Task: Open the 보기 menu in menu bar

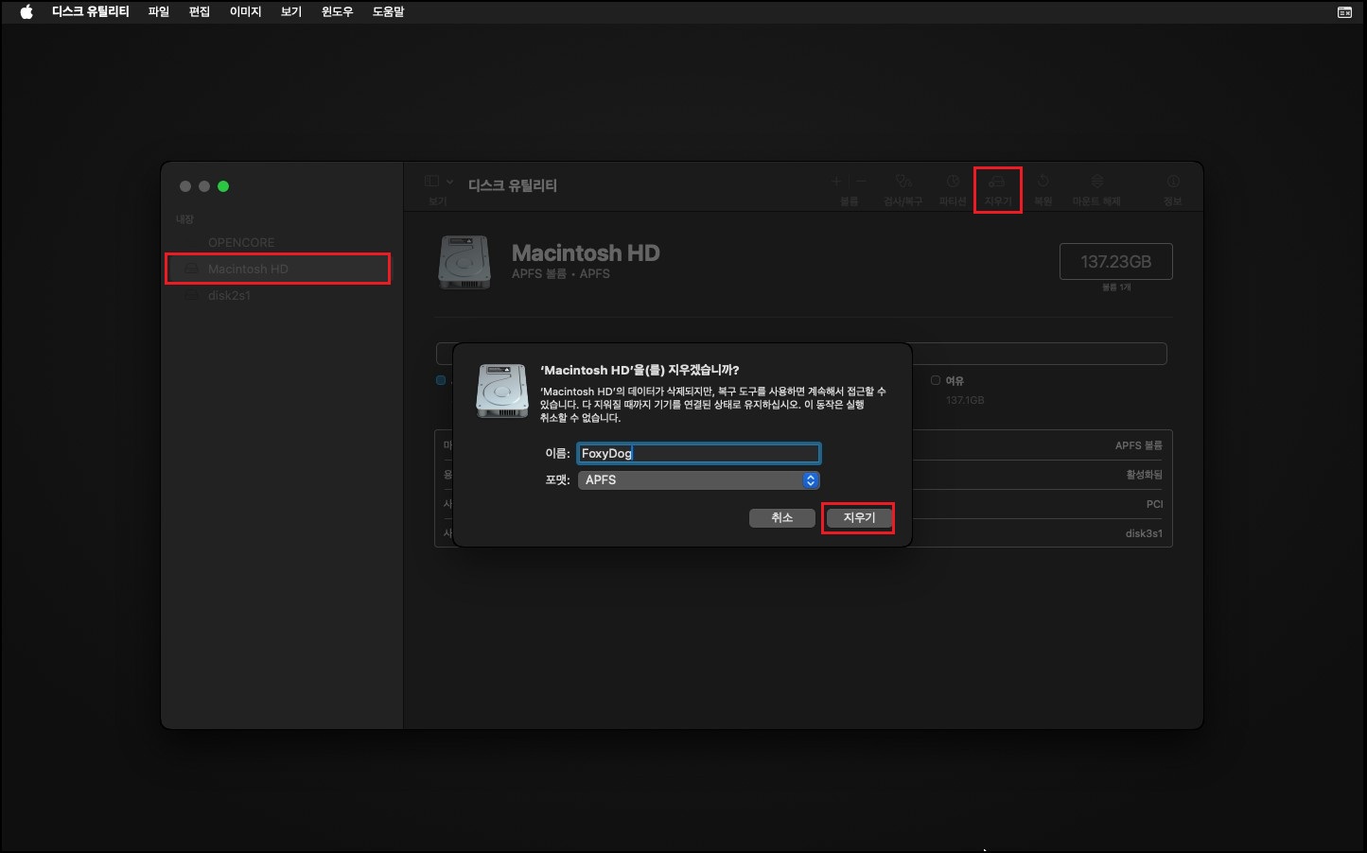Action: coord(291,11)
